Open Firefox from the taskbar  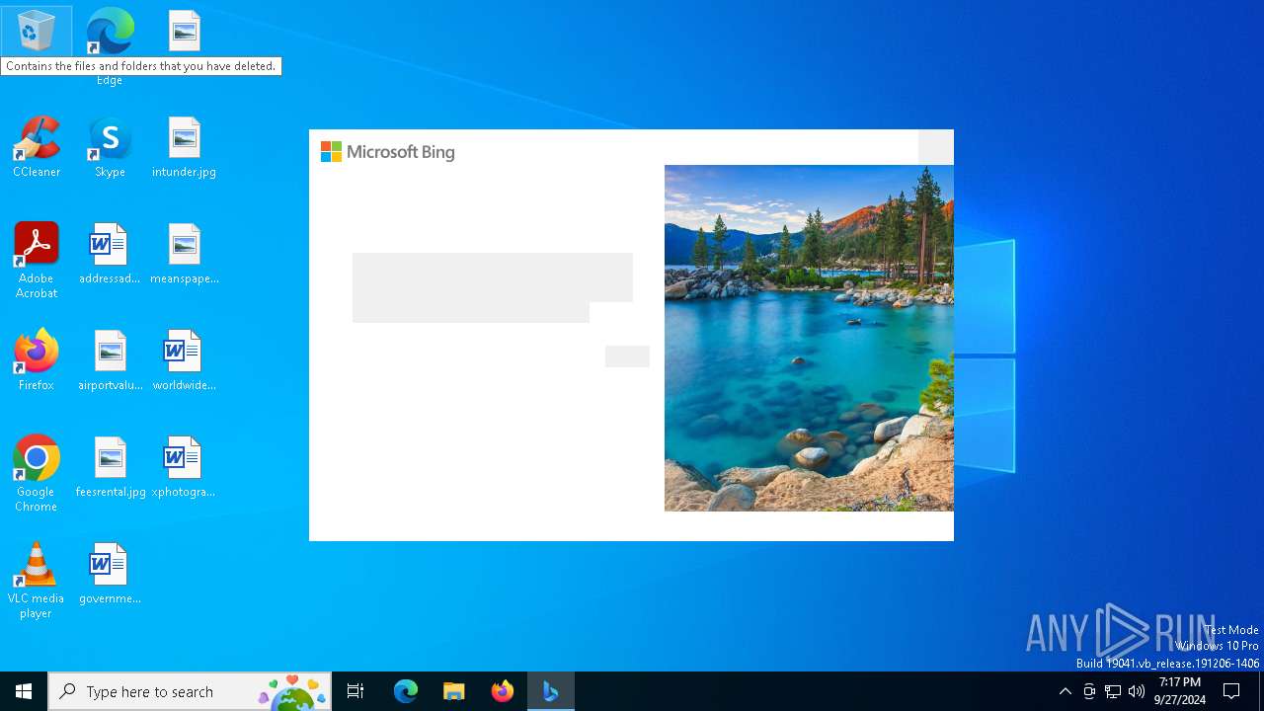(503, 691)
